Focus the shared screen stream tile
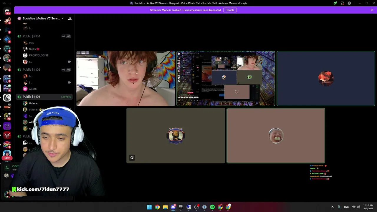This screenshot has width=377, height=212. click(x=226, y=78)
